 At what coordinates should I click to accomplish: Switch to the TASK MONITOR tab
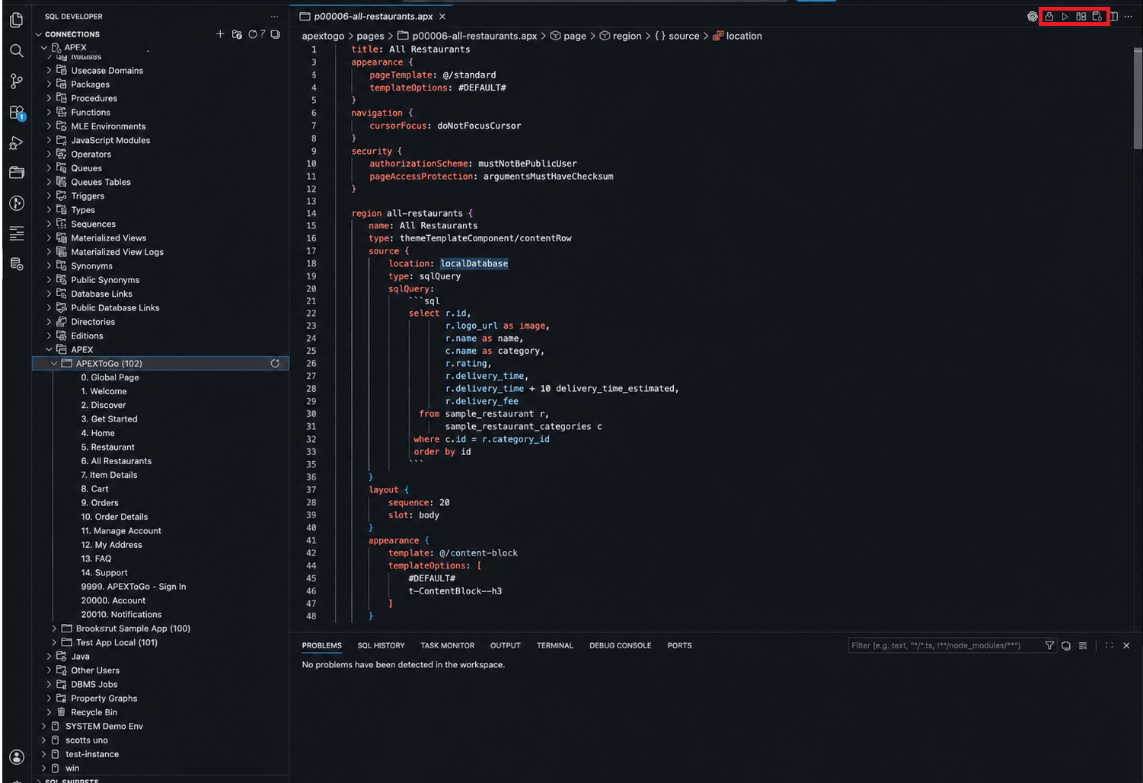[447, 645]
